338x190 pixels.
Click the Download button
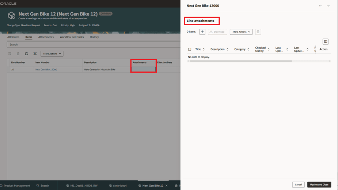[217, 32]
